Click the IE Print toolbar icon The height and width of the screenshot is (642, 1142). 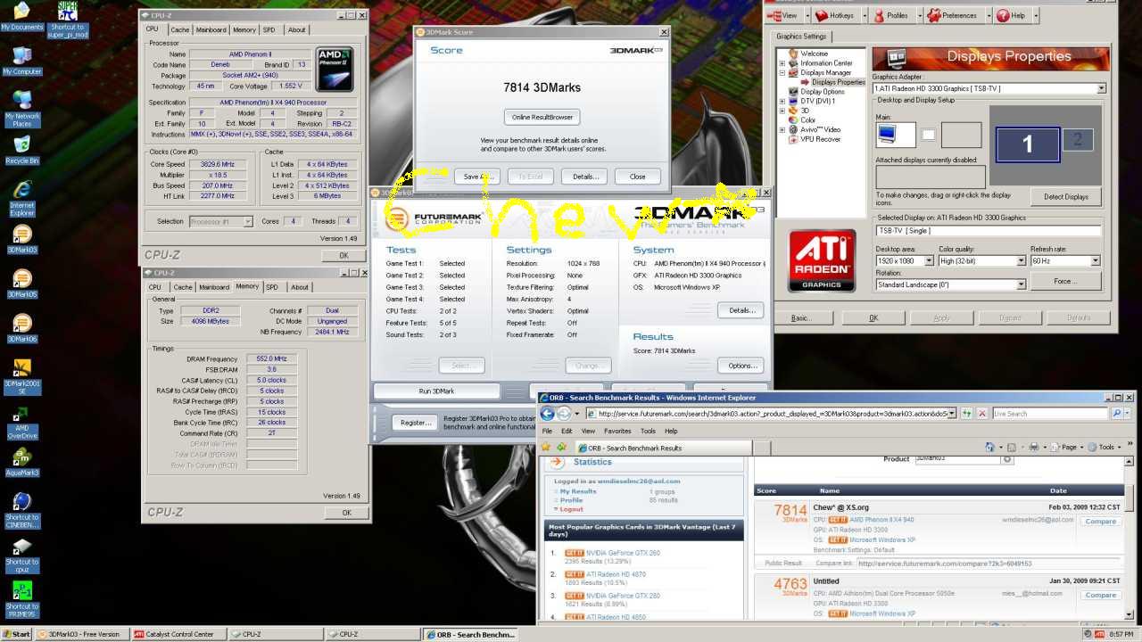pyautogui.click(x=1033, y=447)
